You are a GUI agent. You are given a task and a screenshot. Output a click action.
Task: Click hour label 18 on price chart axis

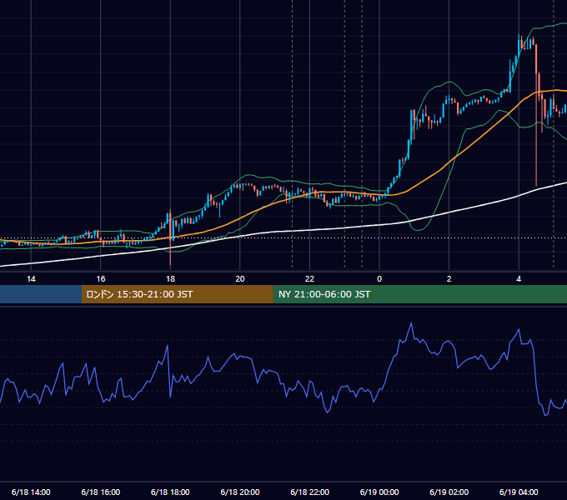170,279
